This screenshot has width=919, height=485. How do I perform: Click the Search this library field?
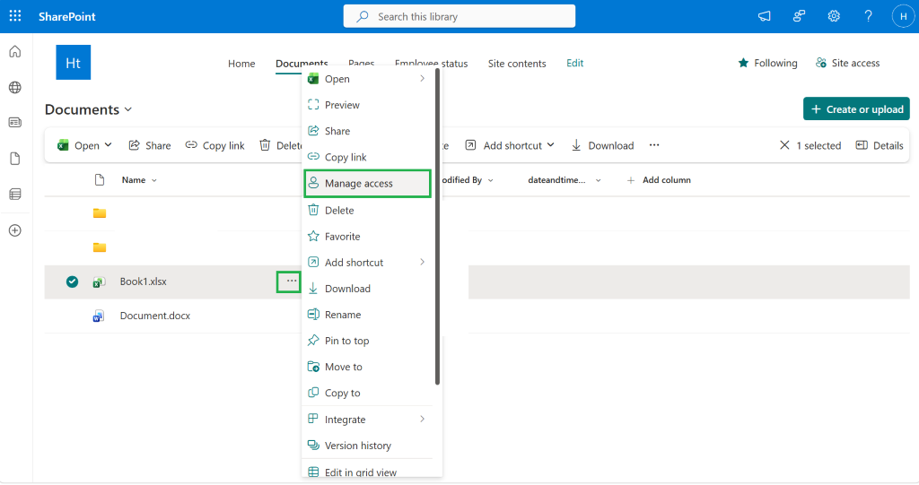click(x=459, y=16)
